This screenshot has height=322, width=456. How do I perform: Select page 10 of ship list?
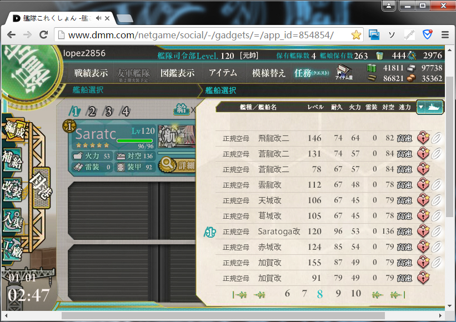pyautogui.click(x=356, y=294)
